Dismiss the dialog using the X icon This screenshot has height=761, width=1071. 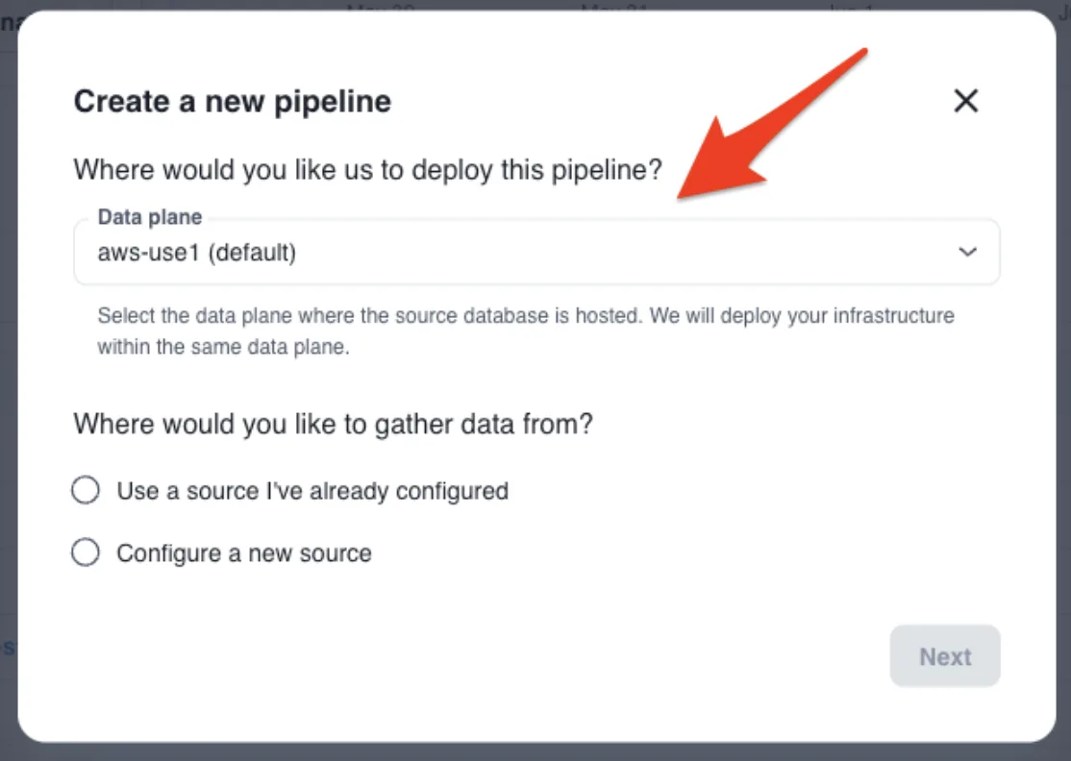pyautogui.click(x=966, y=101)
